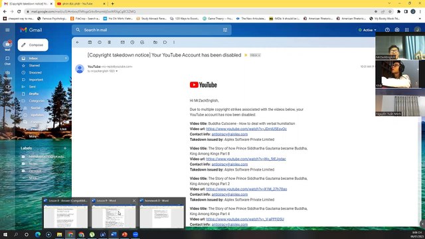The width and height of the screenshot is (425, 239).
Task: Open the Lesson 8 - Answer Word preview
Action: 66,213
